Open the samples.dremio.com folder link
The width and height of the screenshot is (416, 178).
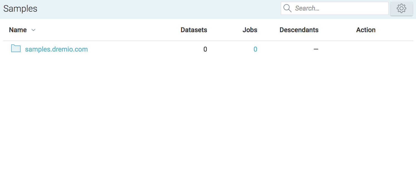coord(56,49)
